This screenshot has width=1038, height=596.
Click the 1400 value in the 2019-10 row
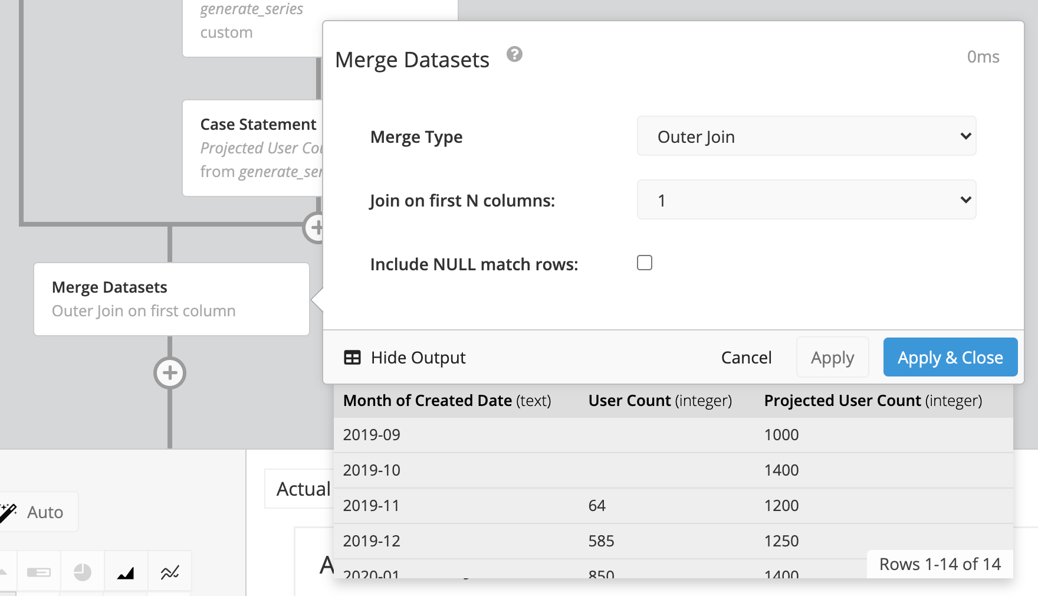point(781,470)
